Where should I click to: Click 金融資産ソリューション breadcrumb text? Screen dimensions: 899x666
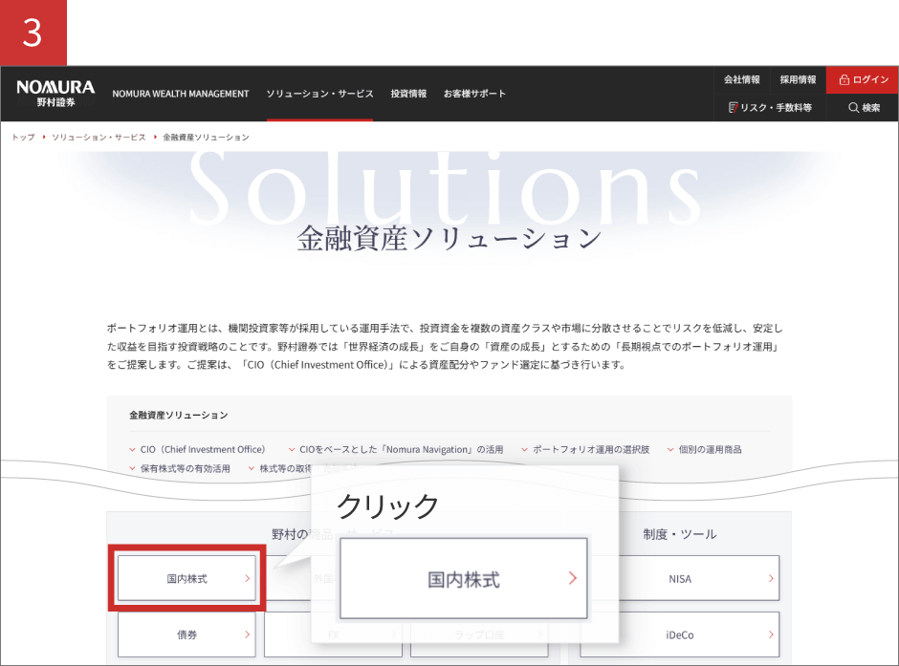[206, 138]
